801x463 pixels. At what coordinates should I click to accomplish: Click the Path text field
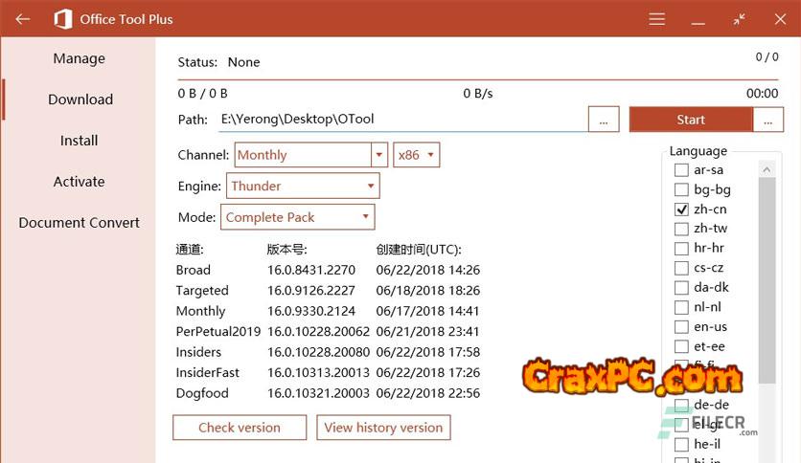(x=402, y=120)
